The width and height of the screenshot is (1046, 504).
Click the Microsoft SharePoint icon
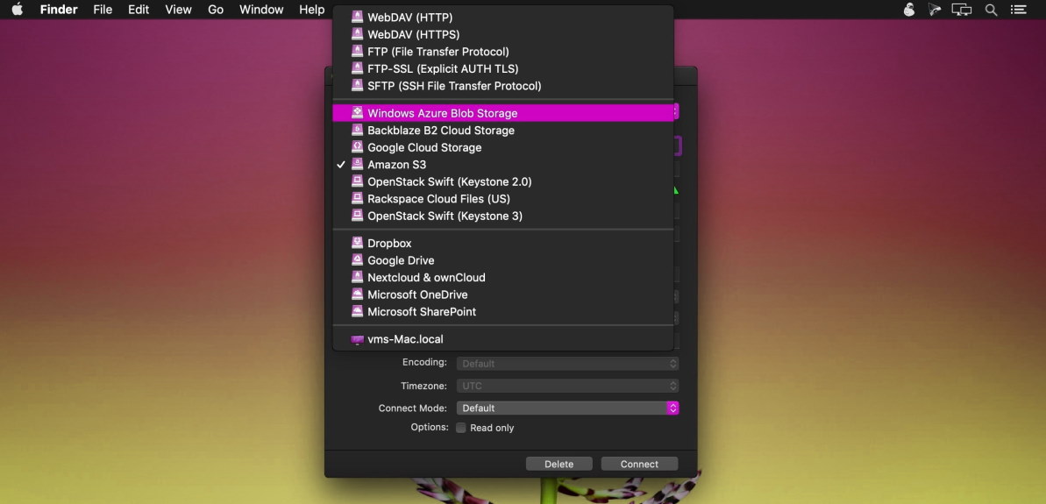pos(357,312)
